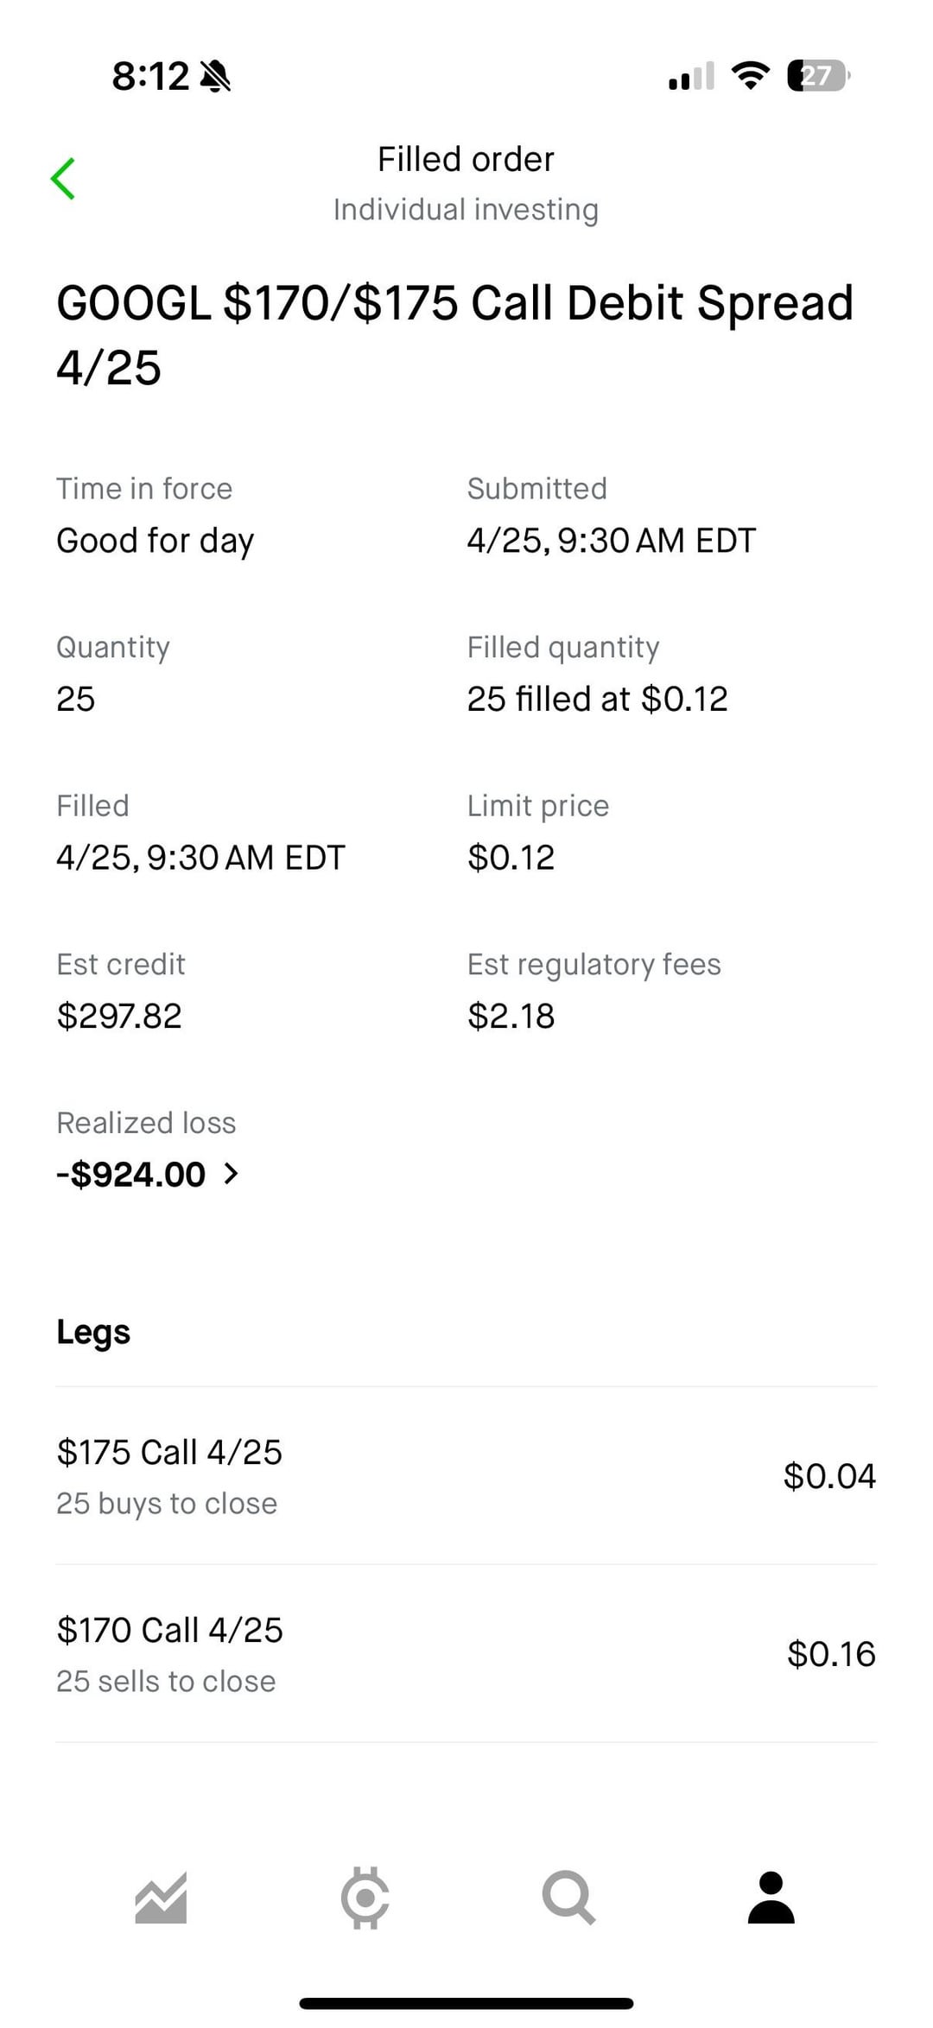The width and height of the screenshot is (933, 2028).
Task: Tap the Est regulatory fees value $2.18
Action: pos(511,1016)
